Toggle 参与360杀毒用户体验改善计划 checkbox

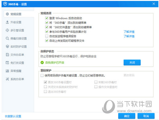point(47,31)
